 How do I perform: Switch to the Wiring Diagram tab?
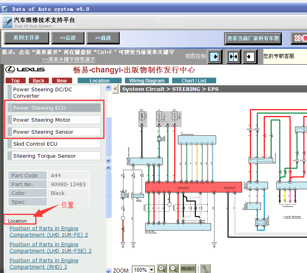point(146,80)
